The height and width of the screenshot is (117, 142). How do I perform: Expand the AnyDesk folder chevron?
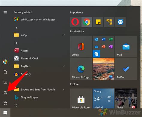[x=64, y=66]
